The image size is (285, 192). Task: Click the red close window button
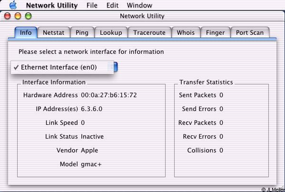click(8, 16)
